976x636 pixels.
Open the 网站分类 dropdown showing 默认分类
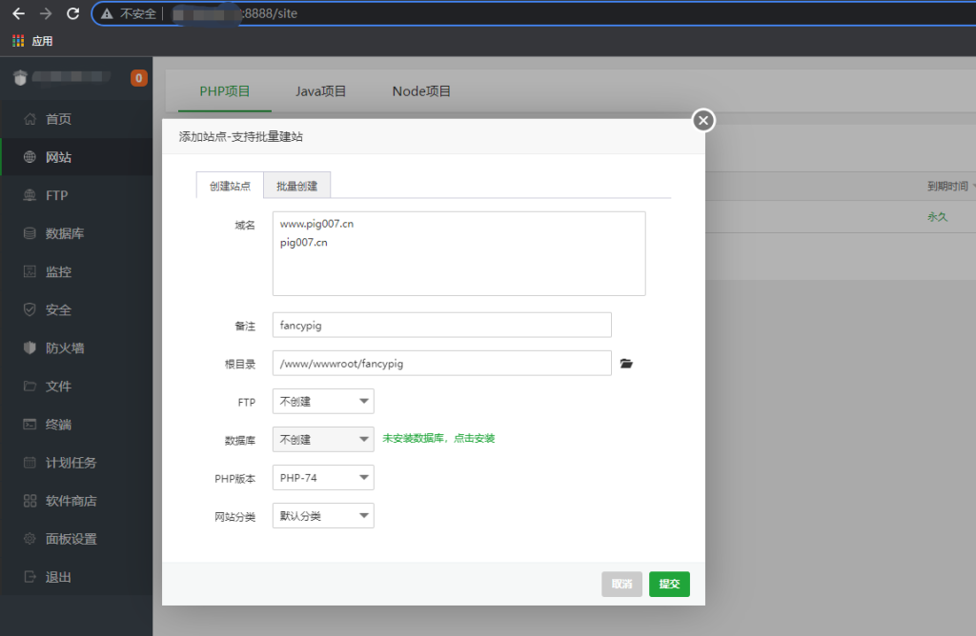coord(323,516)
